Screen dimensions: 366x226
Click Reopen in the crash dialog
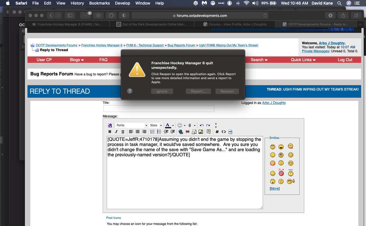click(x=227, y=91)
